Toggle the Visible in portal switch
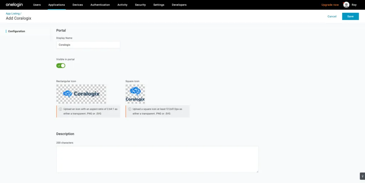Image resolution: width=365 pixels, height=183 pixels. click(x=61, y=66)
